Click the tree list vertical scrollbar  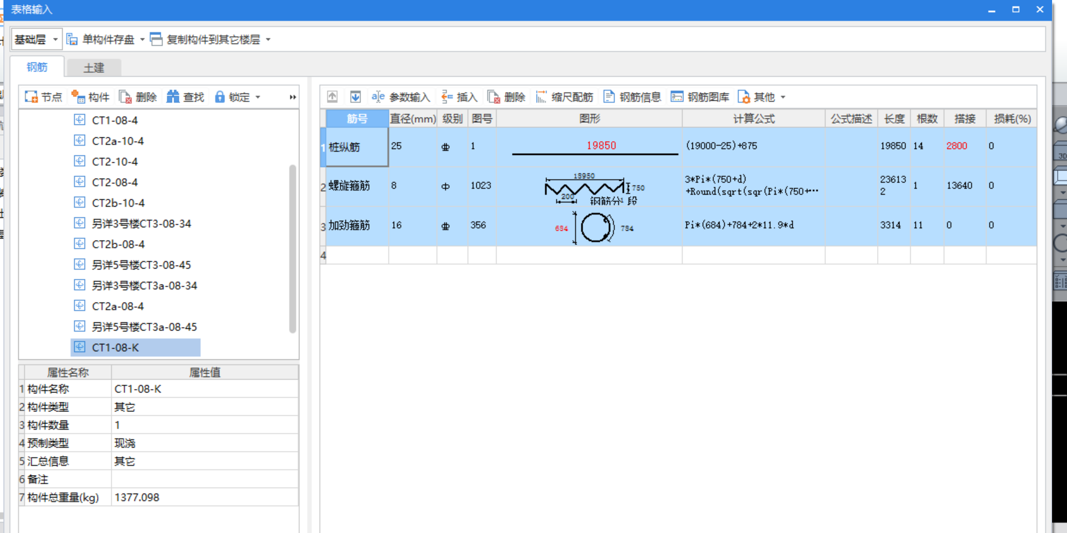pos(293,248)
